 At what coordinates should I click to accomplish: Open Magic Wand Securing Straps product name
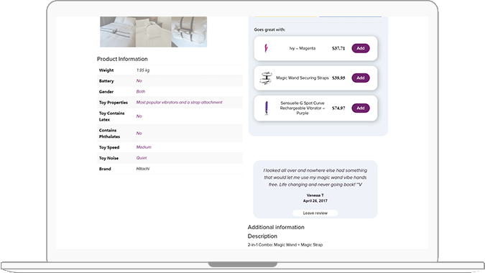(x=302, y=78)
